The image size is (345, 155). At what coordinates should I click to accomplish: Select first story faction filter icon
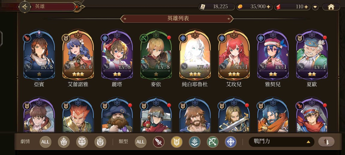point(64,142)
